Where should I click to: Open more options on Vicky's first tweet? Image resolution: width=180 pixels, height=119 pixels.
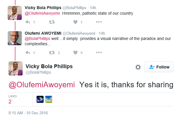click(x=99, y=22)
